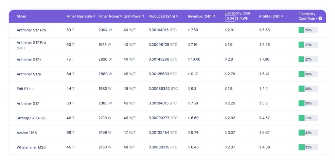Open the Antminer S17 2385 W miner
This screenshot has height=165, width=335.
coord(28,103)
